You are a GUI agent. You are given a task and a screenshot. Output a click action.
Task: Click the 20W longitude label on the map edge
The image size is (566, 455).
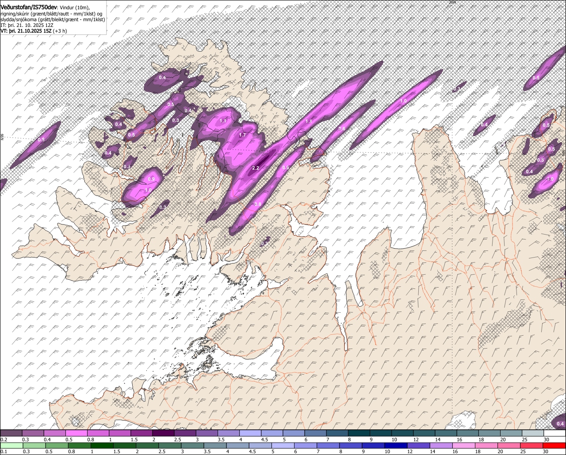[x=452, y=2]
